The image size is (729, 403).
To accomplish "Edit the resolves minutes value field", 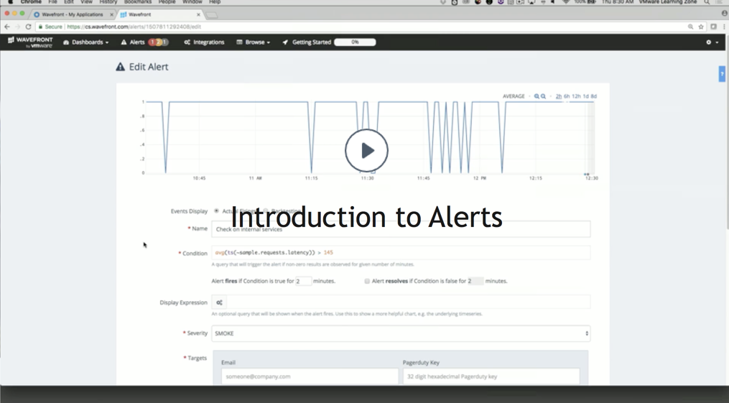I will (x=475, y=281).
